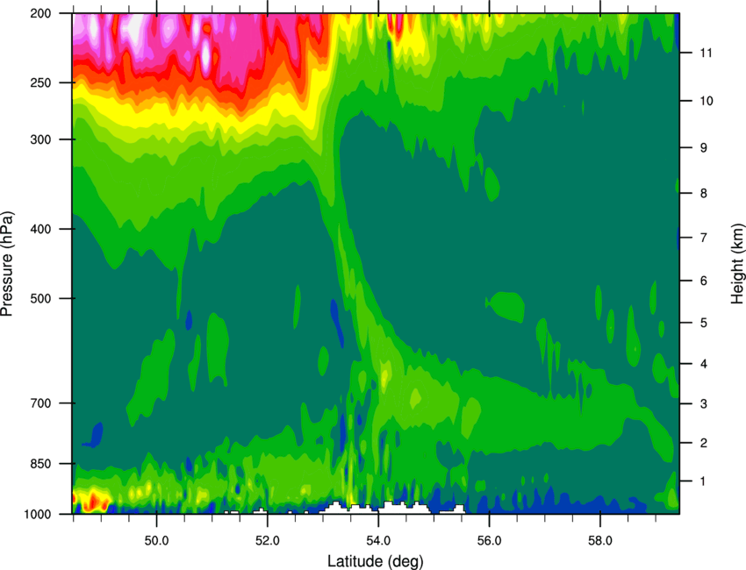746x570 pixels.
Task: Pick the 8 km height label
Action: [704, 193]
